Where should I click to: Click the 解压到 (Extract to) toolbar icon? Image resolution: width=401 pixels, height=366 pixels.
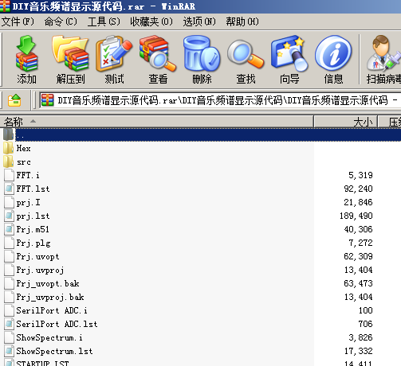click(x=70, y=54)
